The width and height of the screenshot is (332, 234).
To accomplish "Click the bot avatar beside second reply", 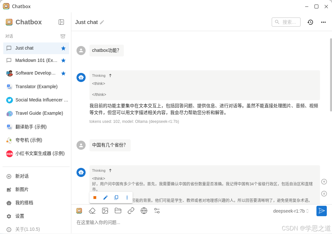I will tap(81, 172).
